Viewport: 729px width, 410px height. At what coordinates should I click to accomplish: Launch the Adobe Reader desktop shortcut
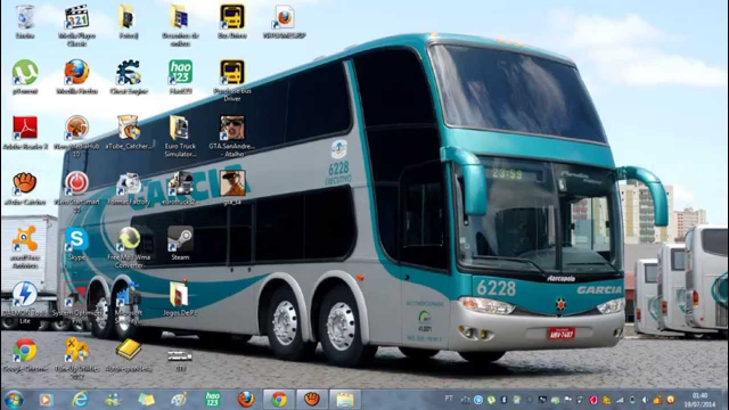[25, 133]
